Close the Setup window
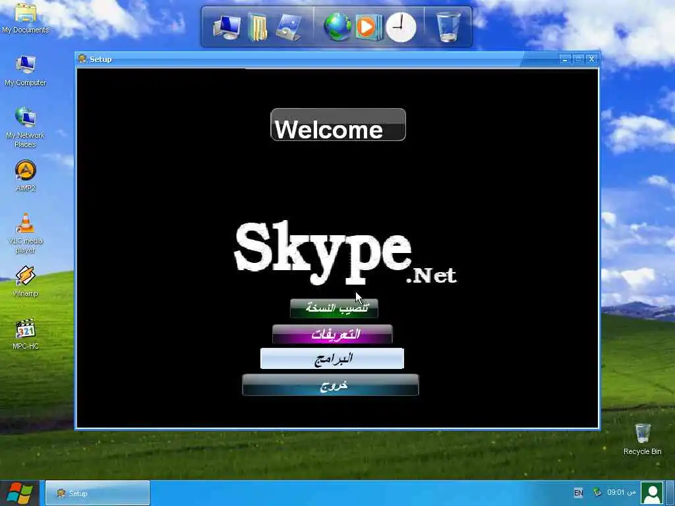Image resolution: width=675 pixels, height=506 pixels. point(591,59)
